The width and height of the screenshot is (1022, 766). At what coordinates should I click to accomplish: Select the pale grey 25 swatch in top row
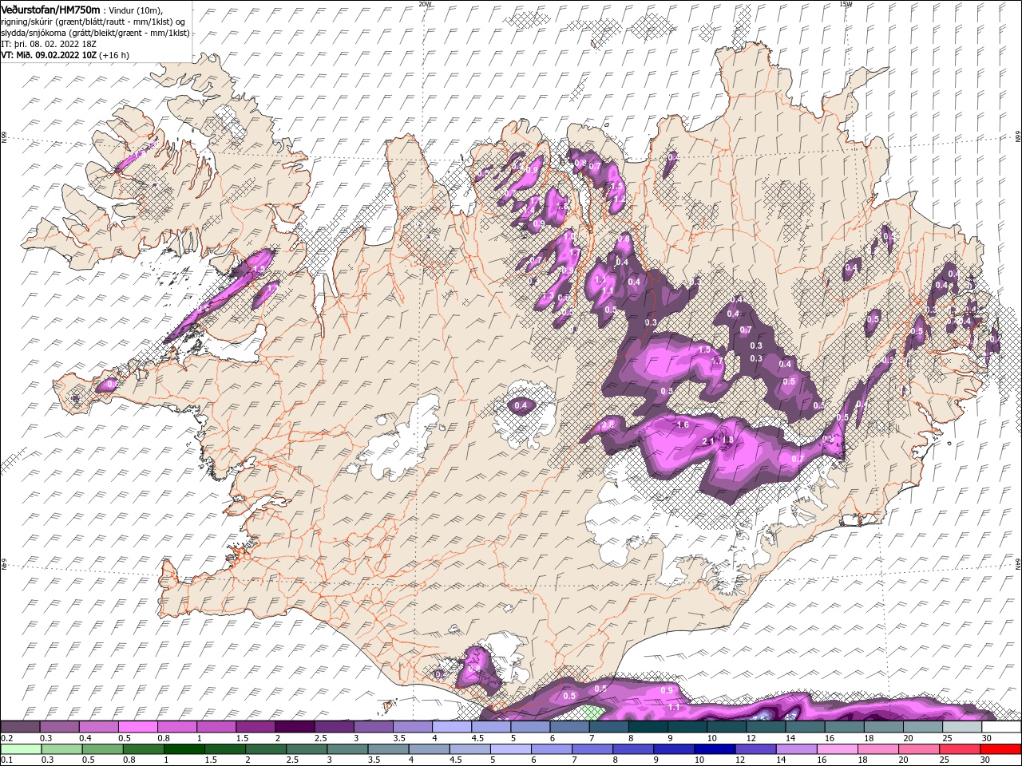[962, 727]
